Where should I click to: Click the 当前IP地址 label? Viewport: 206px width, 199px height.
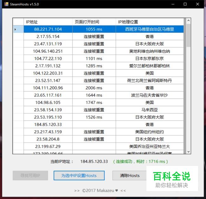[62, 161]
